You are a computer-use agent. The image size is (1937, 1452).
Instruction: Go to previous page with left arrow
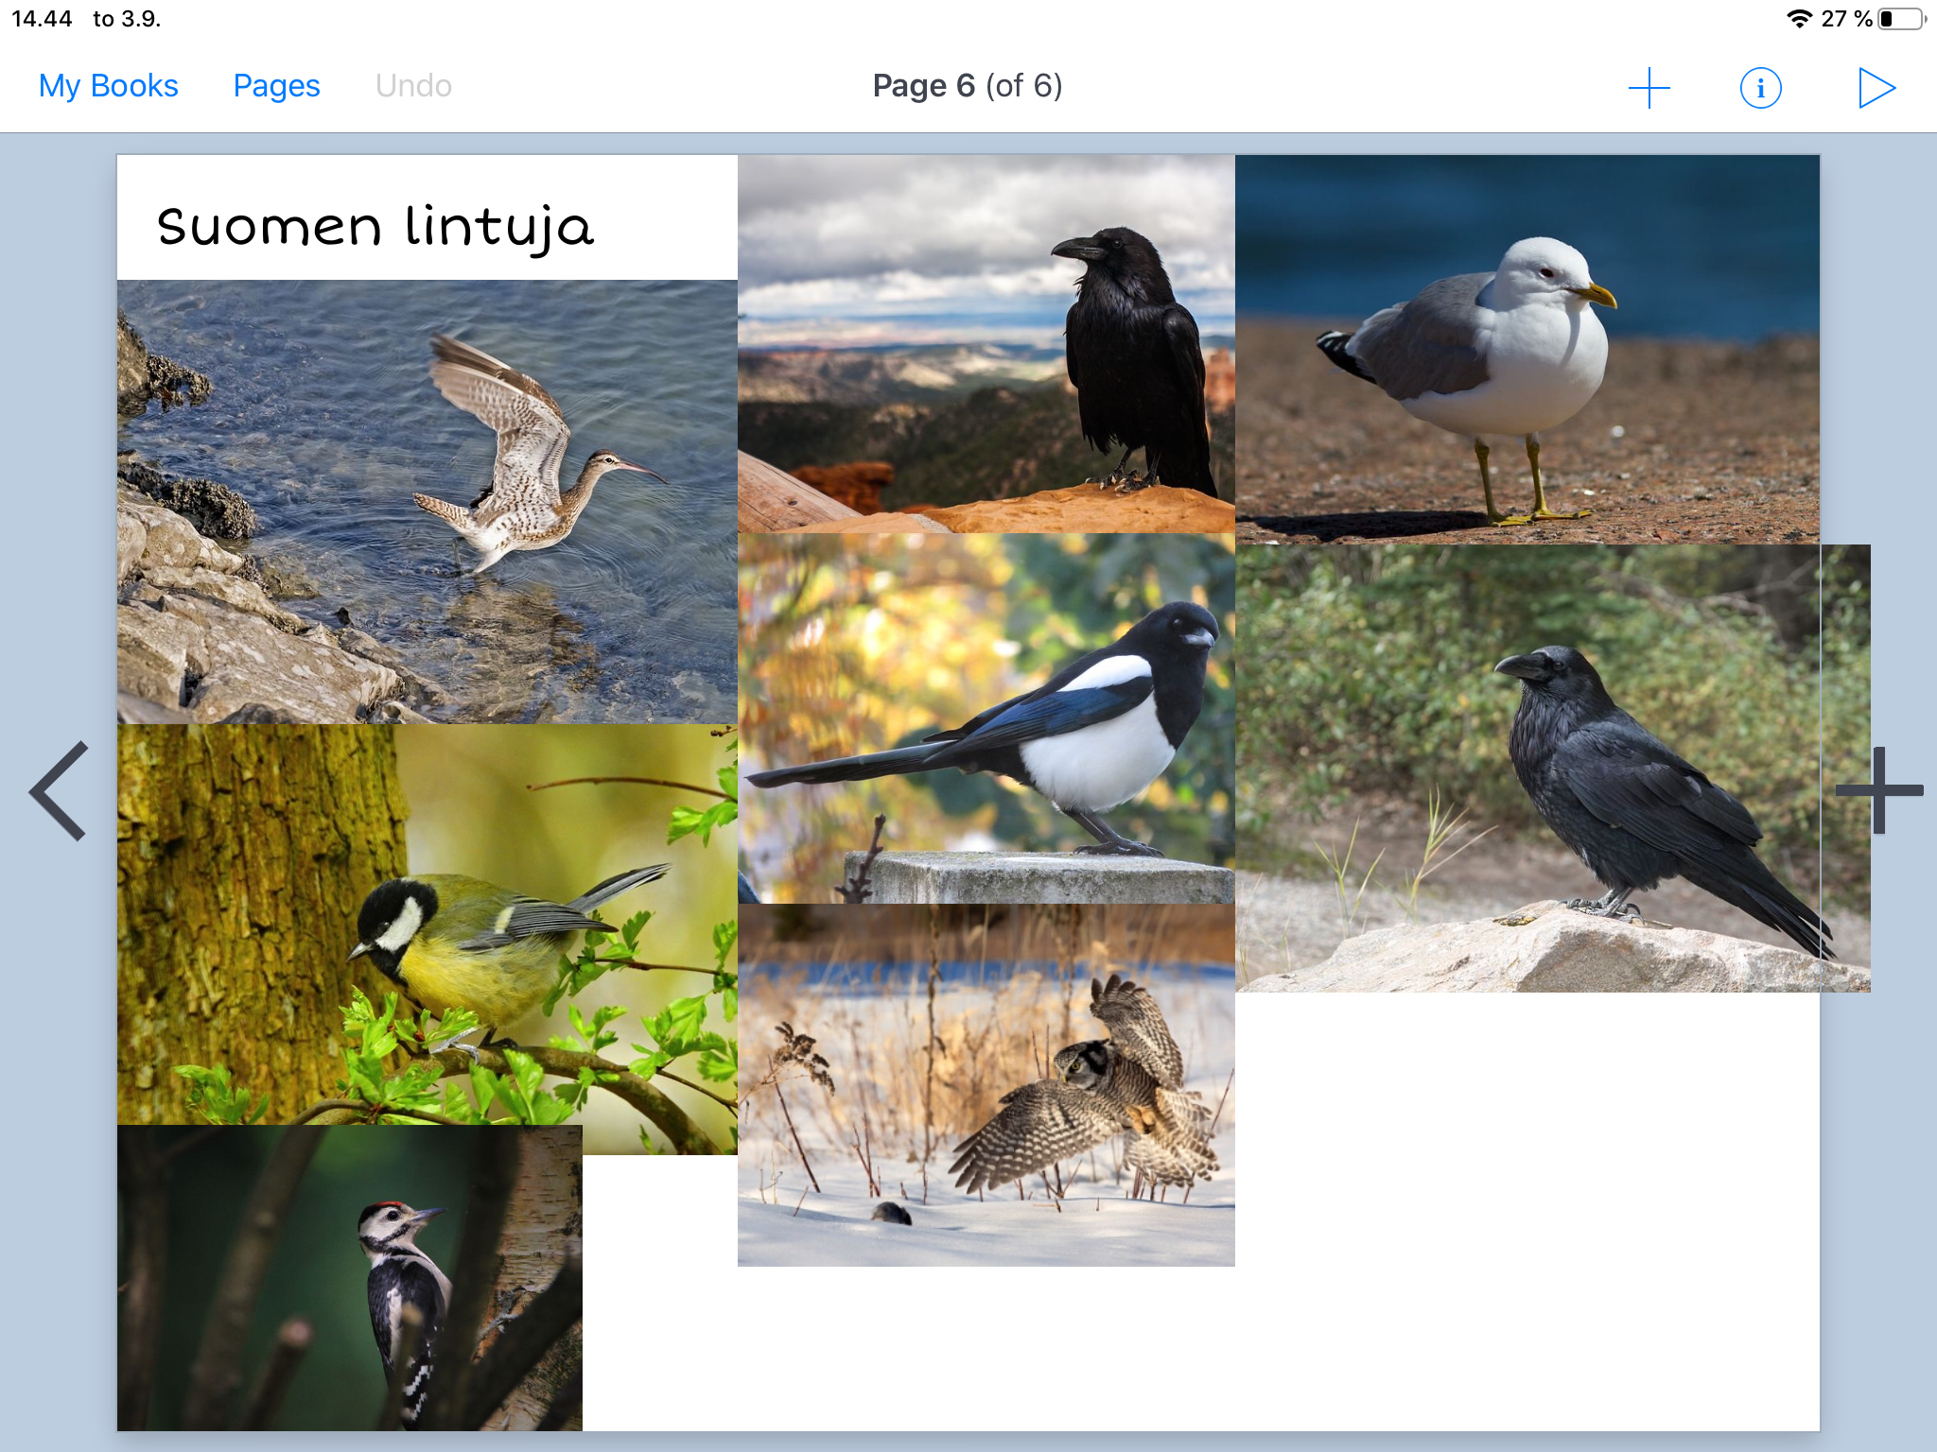pos(60,790)
